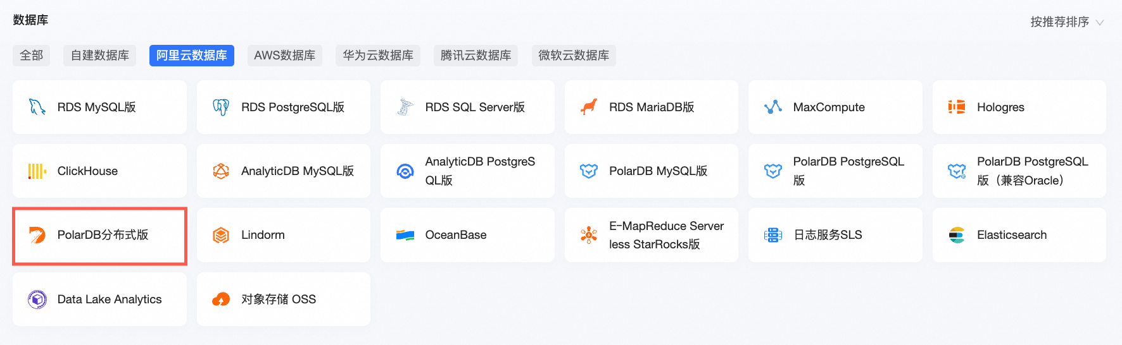Click the Lindorm icon
Viewport: 1122px width, 345px height.
(x=221, y=235)
